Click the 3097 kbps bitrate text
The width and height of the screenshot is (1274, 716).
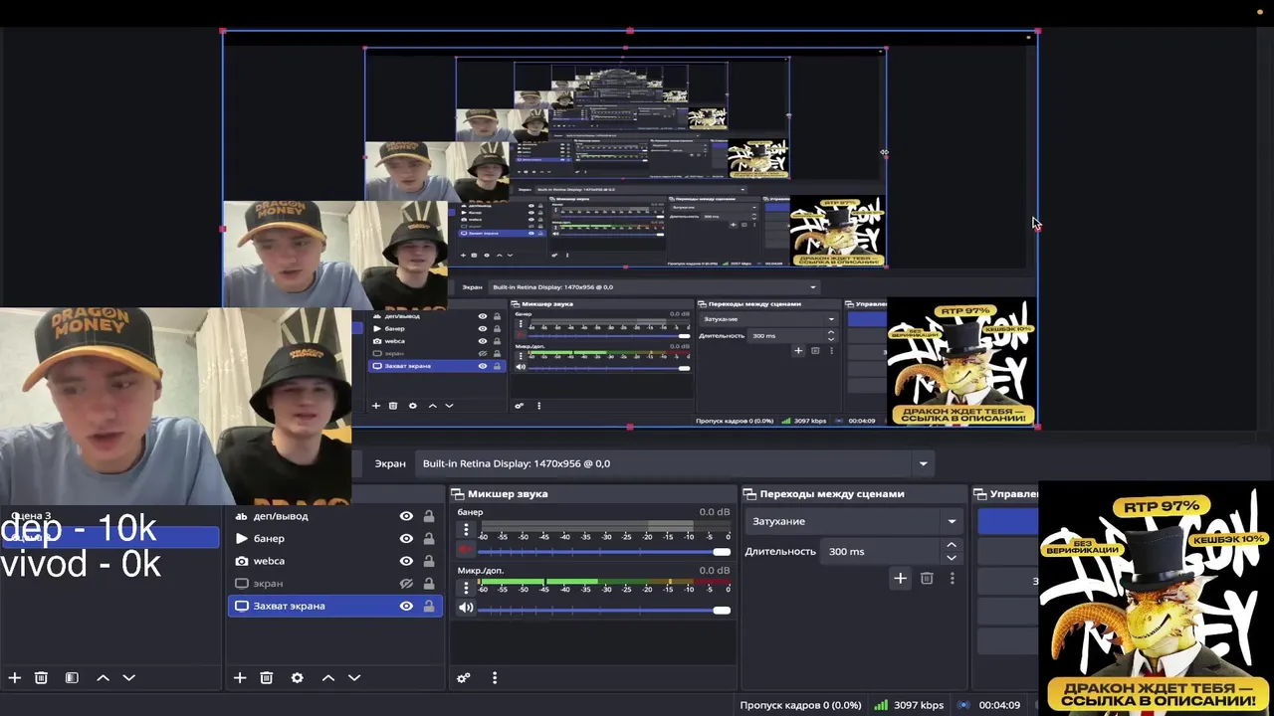point(918,705)
